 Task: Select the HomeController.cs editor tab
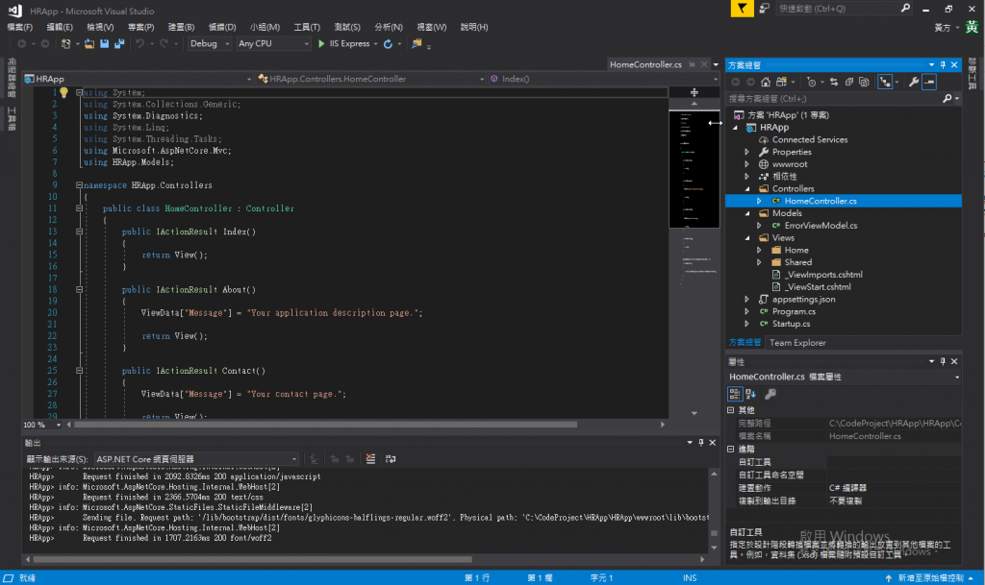point(645,64)
